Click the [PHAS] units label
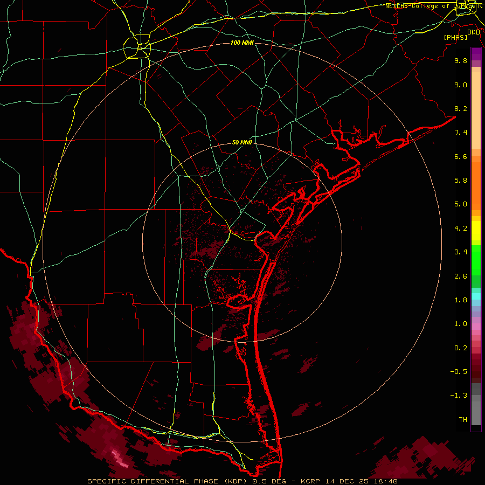This screenshot has width=485, height=485. click(455, 37)
